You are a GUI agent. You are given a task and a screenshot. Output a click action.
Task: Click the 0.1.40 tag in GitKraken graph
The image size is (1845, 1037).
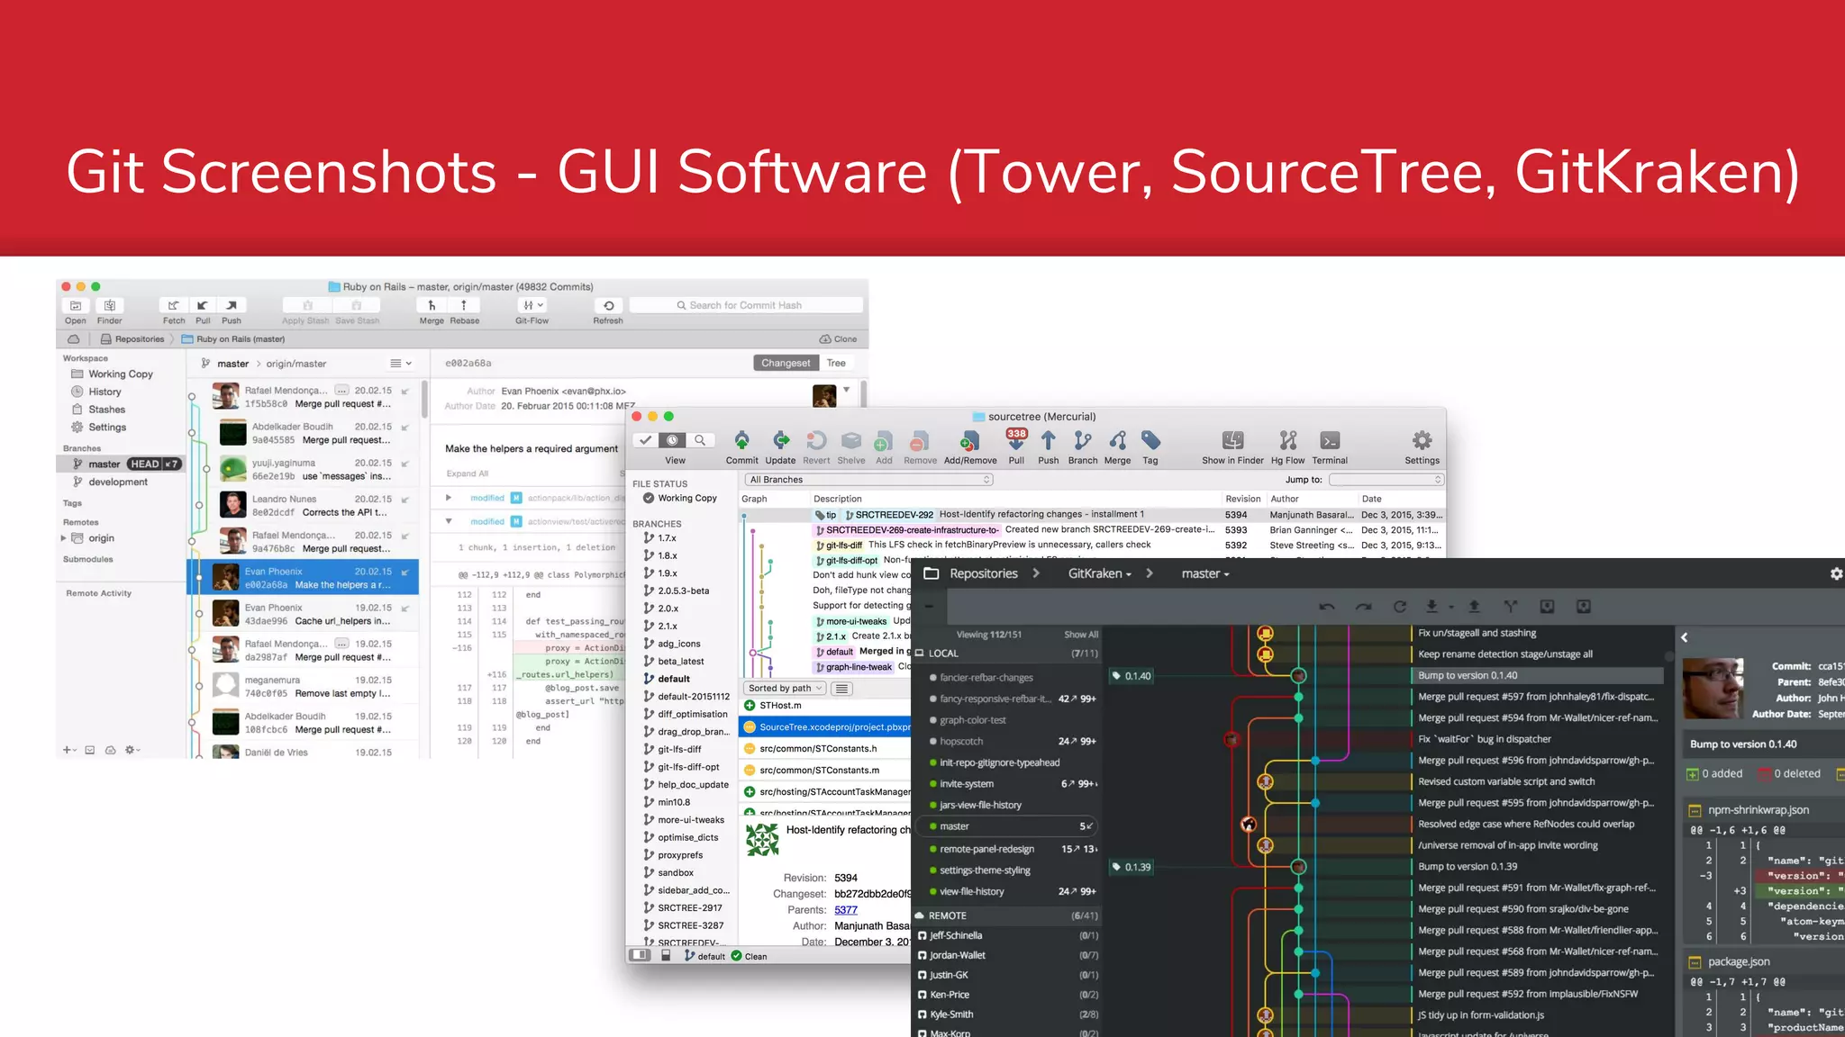1132,676
